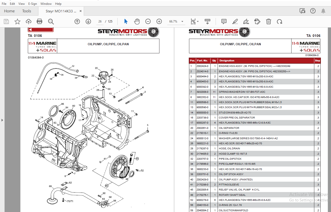Rotate the page clockwise
This screenshot has width=331, height=212.
[x=279, y=21]
